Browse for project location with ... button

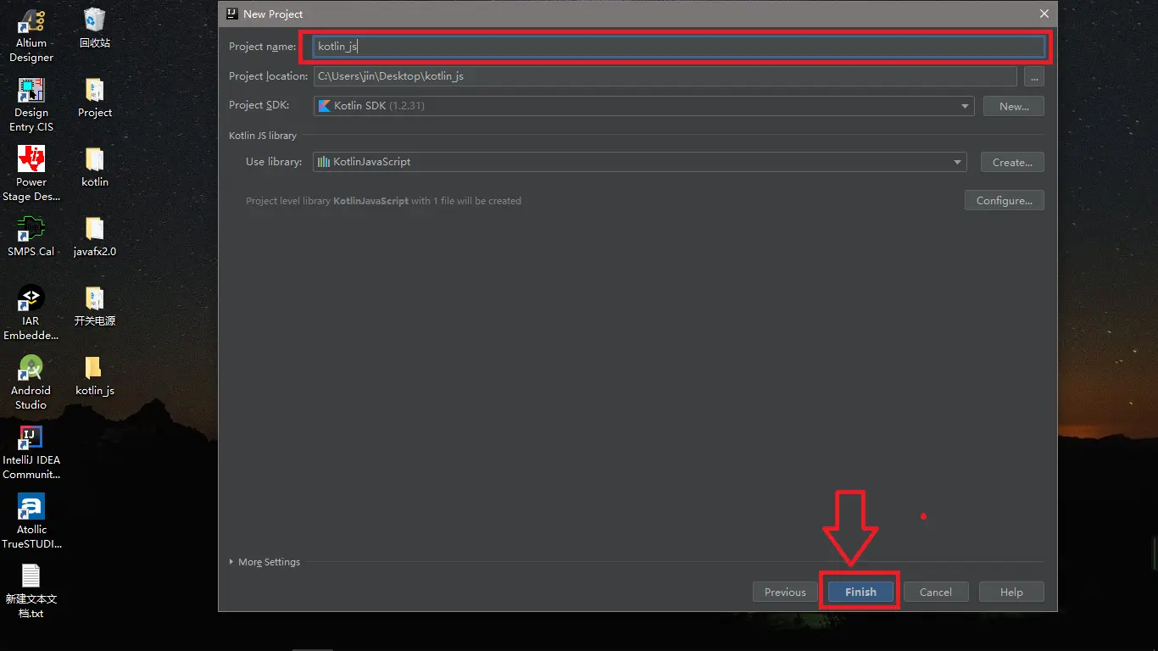pyautogui.click(x=1033, y=76)
